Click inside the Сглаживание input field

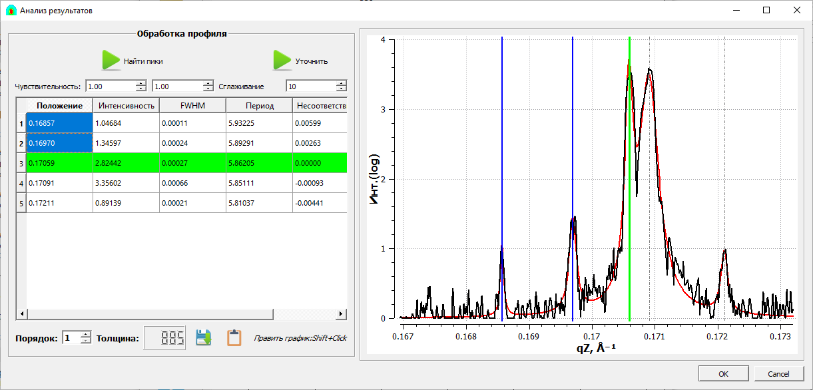tap(310, 87)
